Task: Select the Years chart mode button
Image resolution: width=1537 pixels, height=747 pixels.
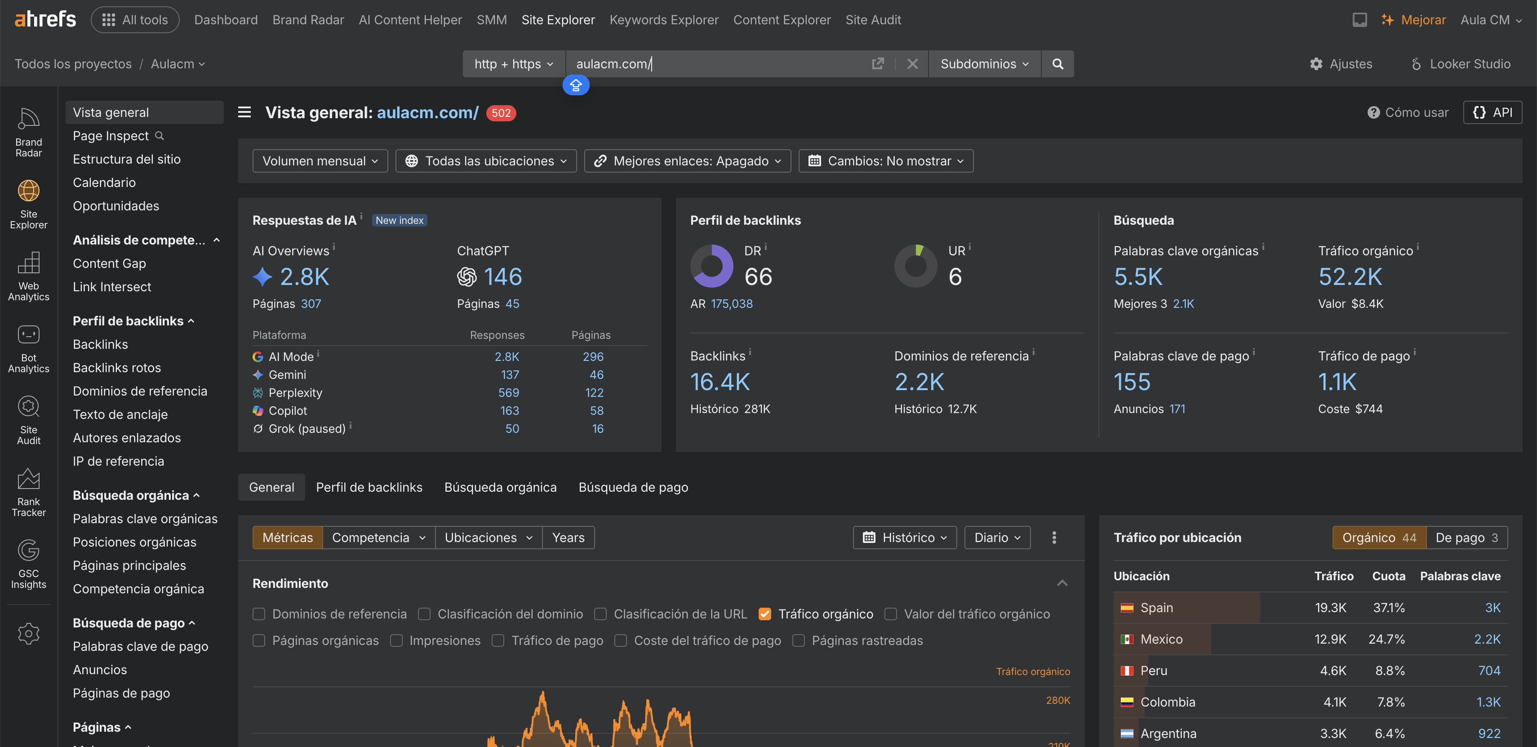Action: [568, 538]
